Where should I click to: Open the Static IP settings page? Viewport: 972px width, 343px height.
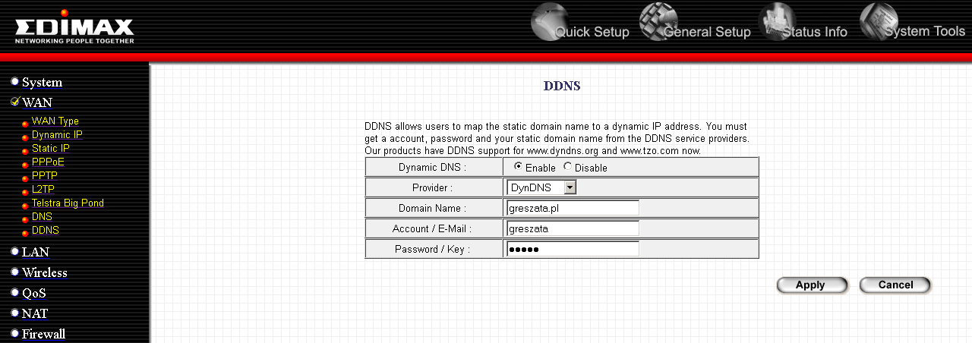[50, 148]
